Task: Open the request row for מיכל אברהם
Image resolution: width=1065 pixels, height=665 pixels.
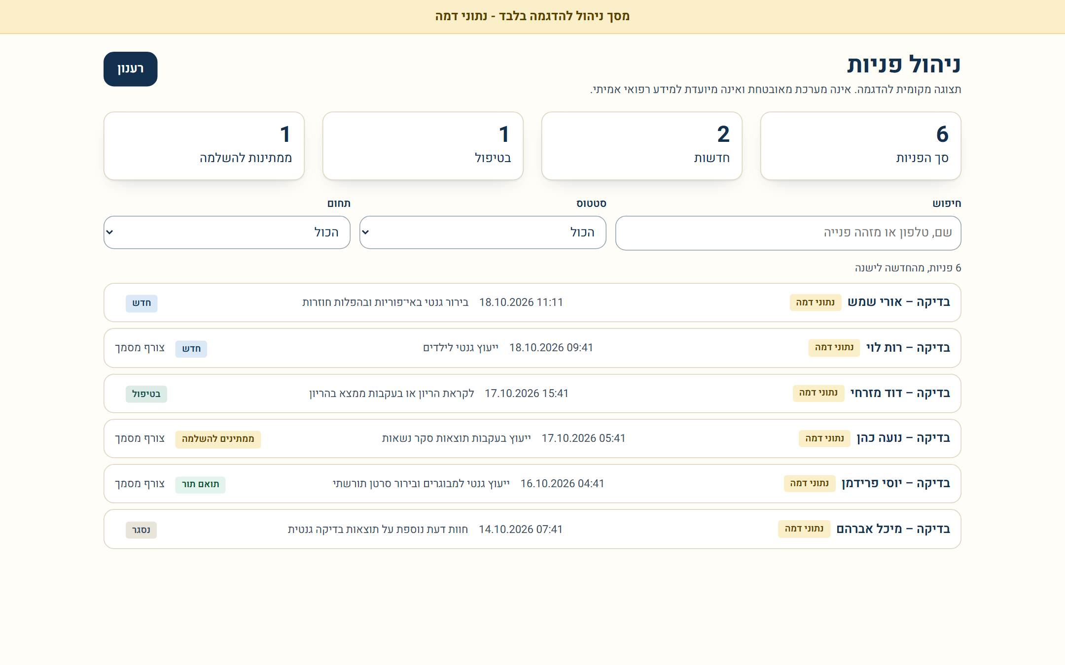Action: pos(532,529)
